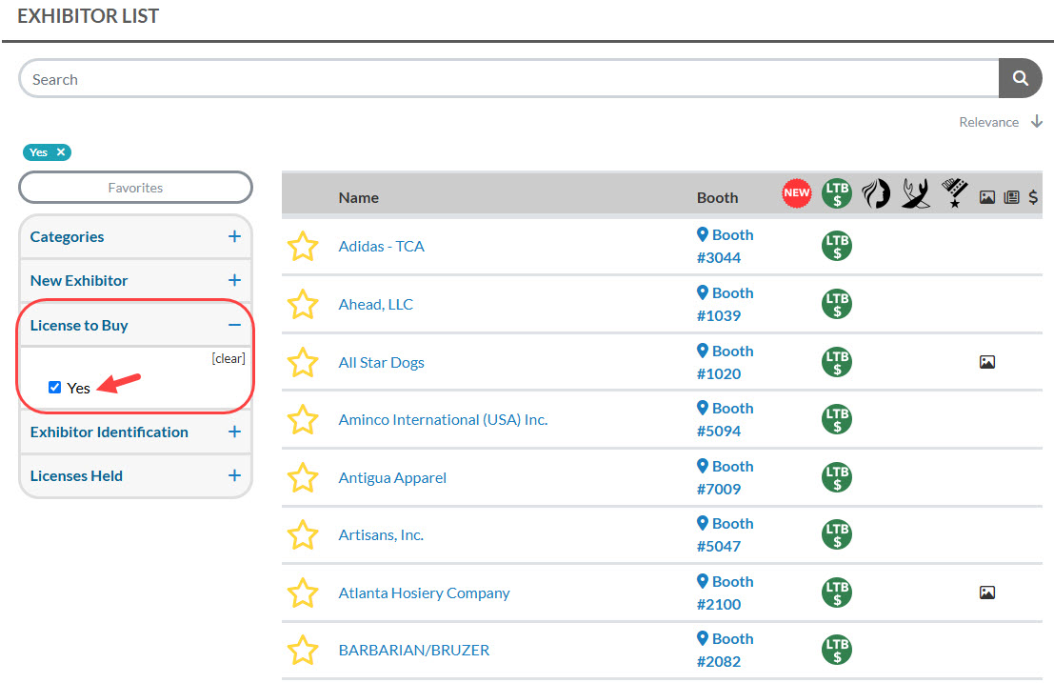Viewport: 1054px width, 683px height.
Task: Favorite Adidas - TCA with the star
Action: (303, 247)
